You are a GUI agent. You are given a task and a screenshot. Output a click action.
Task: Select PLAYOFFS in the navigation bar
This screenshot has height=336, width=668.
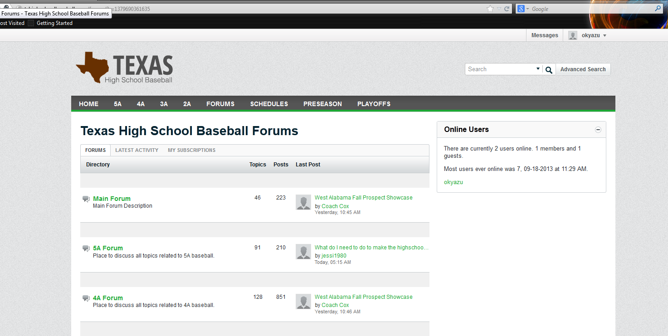(374, 104)
